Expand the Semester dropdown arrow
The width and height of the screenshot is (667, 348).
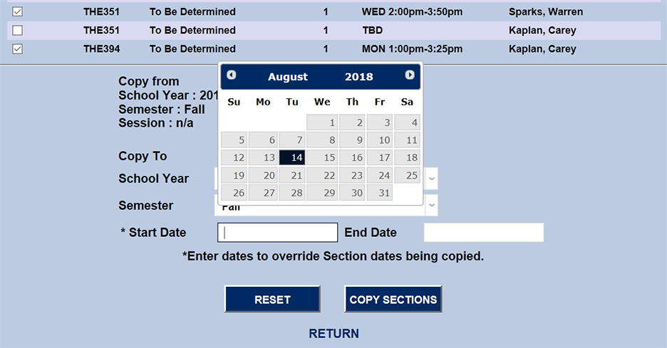(431, 206)
